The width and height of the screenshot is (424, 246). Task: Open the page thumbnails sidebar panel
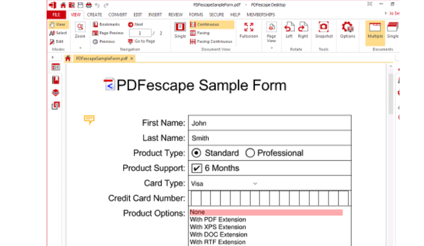click(55, 68)
